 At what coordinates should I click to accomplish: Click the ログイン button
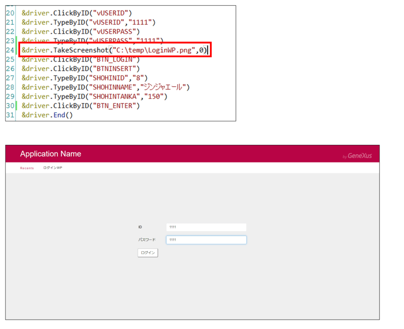[x=148, y=253]
